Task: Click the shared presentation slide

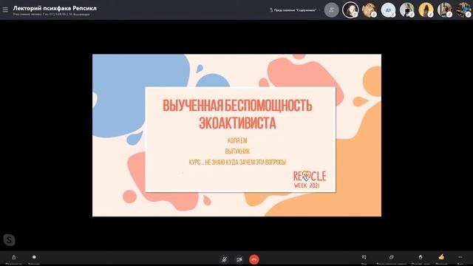Action: click(x=236, y=135)
